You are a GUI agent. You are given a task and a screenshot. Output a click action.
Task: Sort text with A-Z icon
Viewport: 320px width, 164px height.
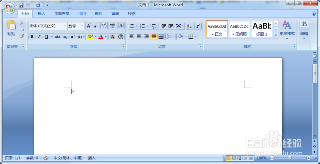point(189,26)
